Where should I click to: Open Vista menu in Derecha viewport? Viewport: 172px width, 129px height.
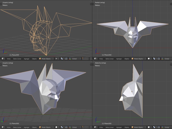click(x=101, y=127)
